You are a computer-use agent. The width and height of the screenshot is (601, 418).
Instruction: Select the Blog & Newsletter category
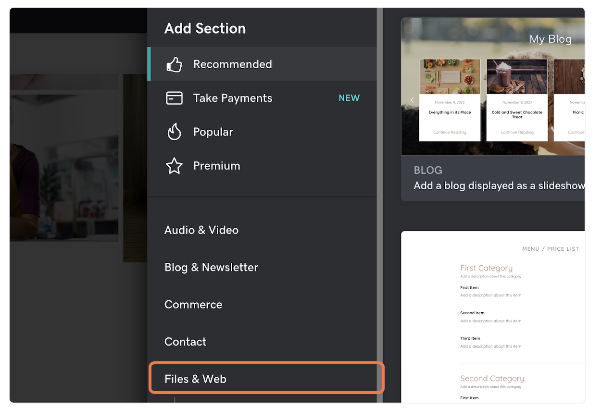point(211,267)
